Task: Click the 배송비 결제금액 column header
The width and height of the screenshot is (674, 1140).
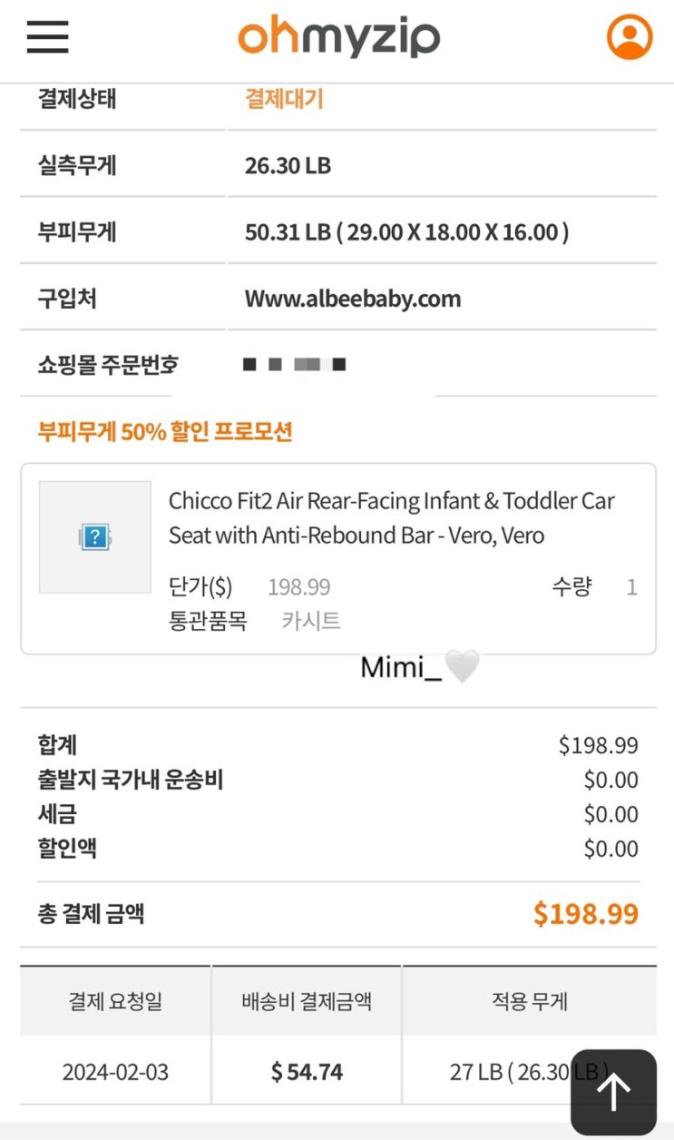Action: 307,1001
